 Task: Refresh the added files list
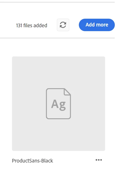(x=63, y=25)
